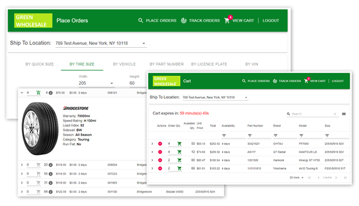Clear the Cart search with X icon
359x206 pixels.
click(335, 114)
